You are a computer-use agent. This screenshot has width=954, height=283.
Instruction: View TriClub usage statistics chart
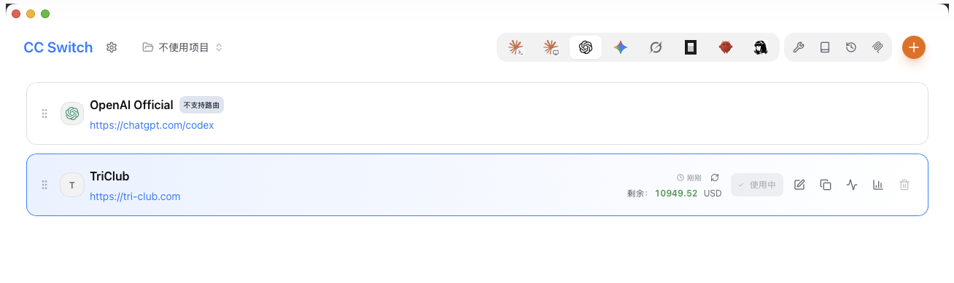pyautogui.click(x=878, y=185)
